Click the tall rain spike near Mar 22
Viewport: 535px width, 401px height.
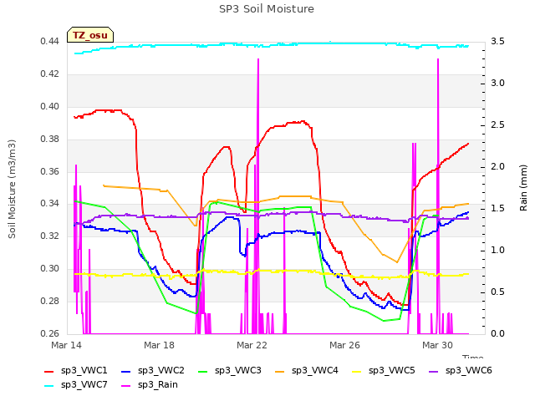(x=258, y=196)
